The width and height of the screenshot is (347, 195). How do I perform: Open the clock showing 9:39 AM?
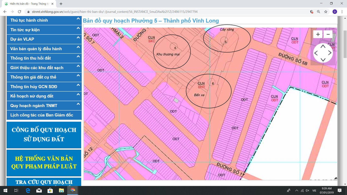coord(327,190)
